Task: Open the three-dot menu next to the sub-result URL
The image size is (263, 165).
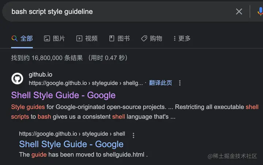Action: click(134, 135)
